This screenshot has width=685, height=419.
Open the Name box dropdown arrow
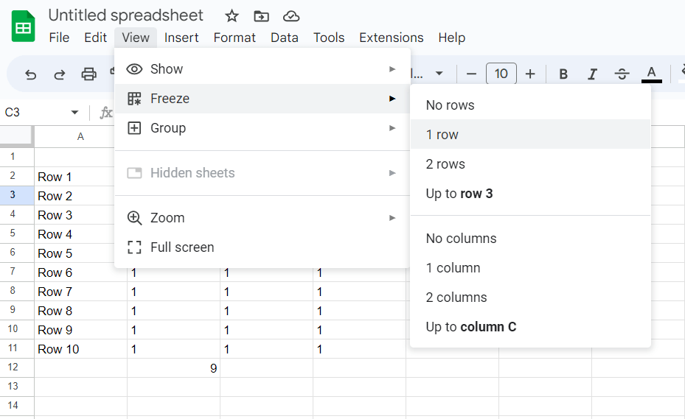(x=74, y=113)
